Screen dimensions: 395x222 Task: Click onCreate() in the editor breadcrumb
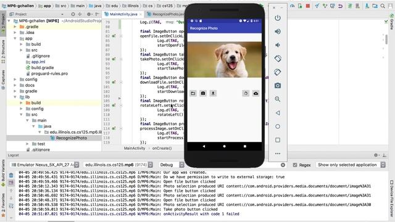point(162,148)
